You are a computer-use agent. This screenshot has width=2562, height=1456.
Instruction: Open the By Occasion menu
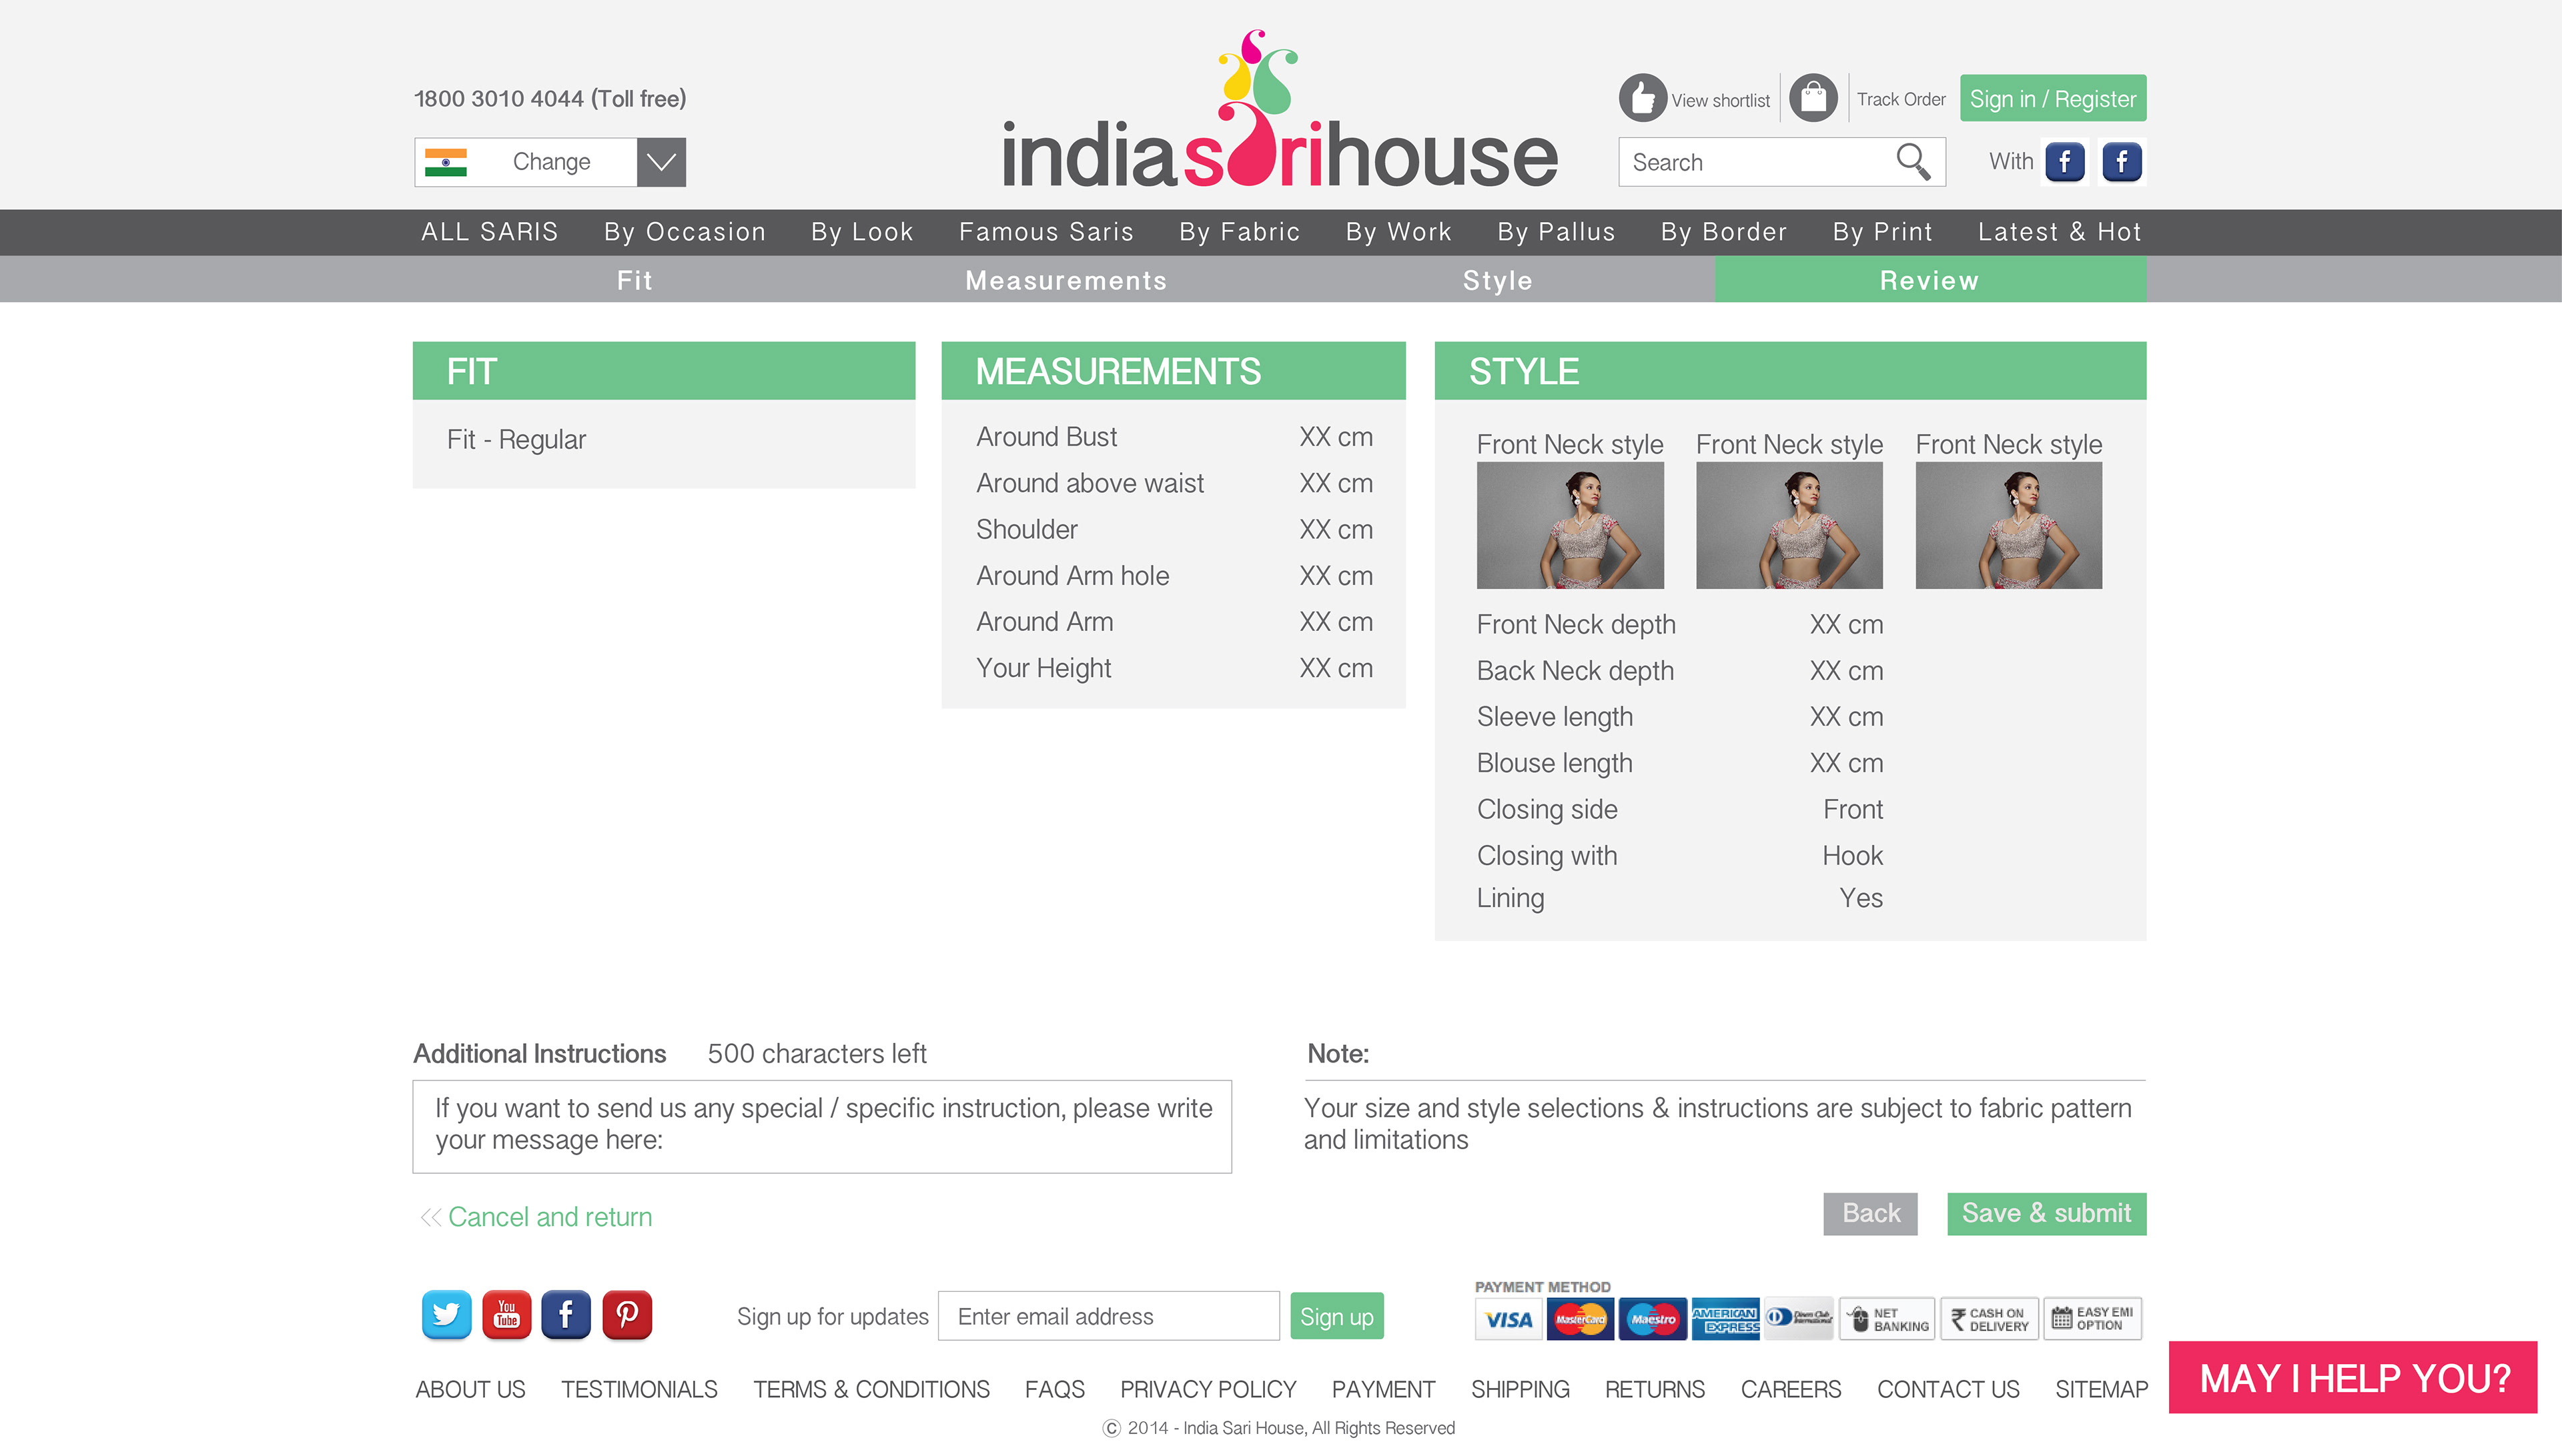tap(685, 232)
